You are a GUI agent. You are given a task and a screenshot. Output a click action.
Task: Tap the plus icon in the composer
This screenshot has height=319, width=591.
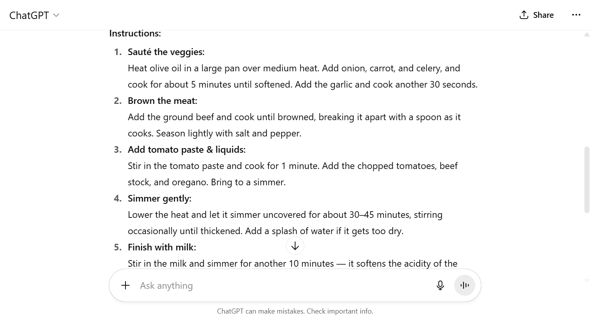pyautogui.click(x=125, y=285)
